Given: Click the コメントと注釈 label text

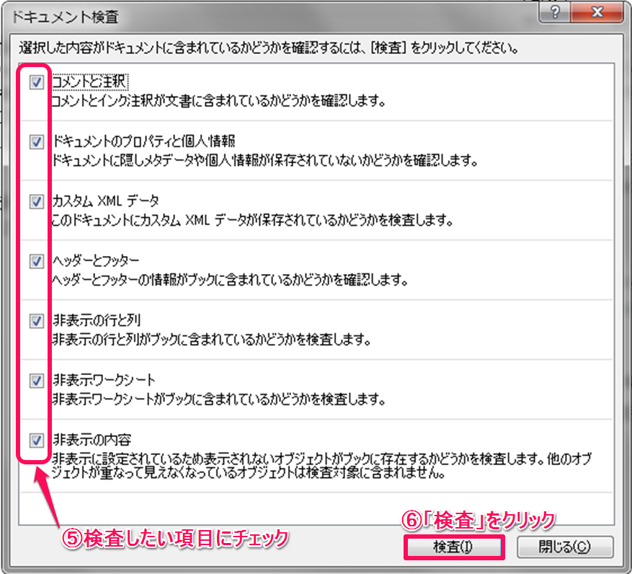Looking at the screenshot, I should [x=89, y=82].
